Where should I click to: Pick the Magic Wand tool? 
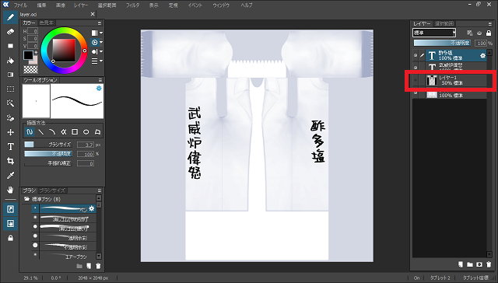10,103
